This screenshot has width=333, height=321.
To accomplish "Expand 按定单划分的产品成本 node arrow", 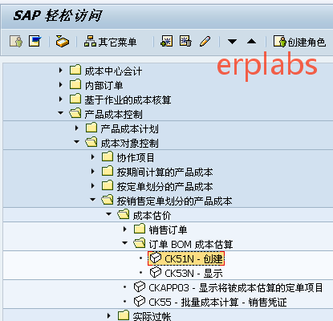I will point(93,186).
